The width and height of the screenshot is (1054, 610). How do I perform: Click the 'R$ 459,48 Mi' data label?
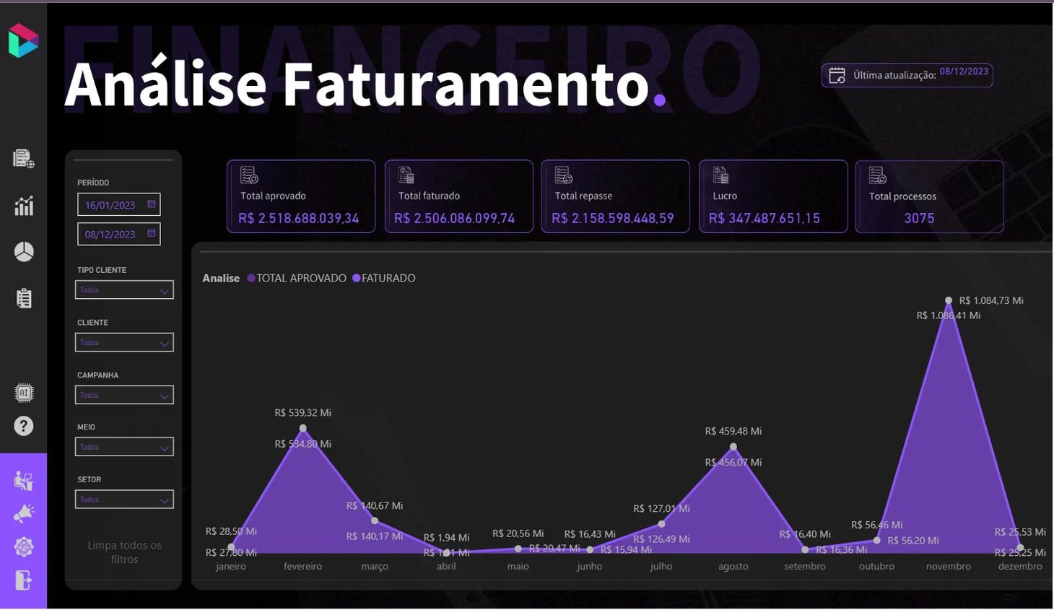click(x=733, y=431)
